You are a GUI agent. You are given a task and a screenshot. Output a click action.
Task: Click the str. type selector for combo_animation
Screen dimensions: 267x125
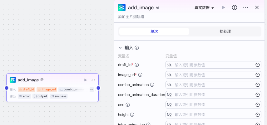169,85
